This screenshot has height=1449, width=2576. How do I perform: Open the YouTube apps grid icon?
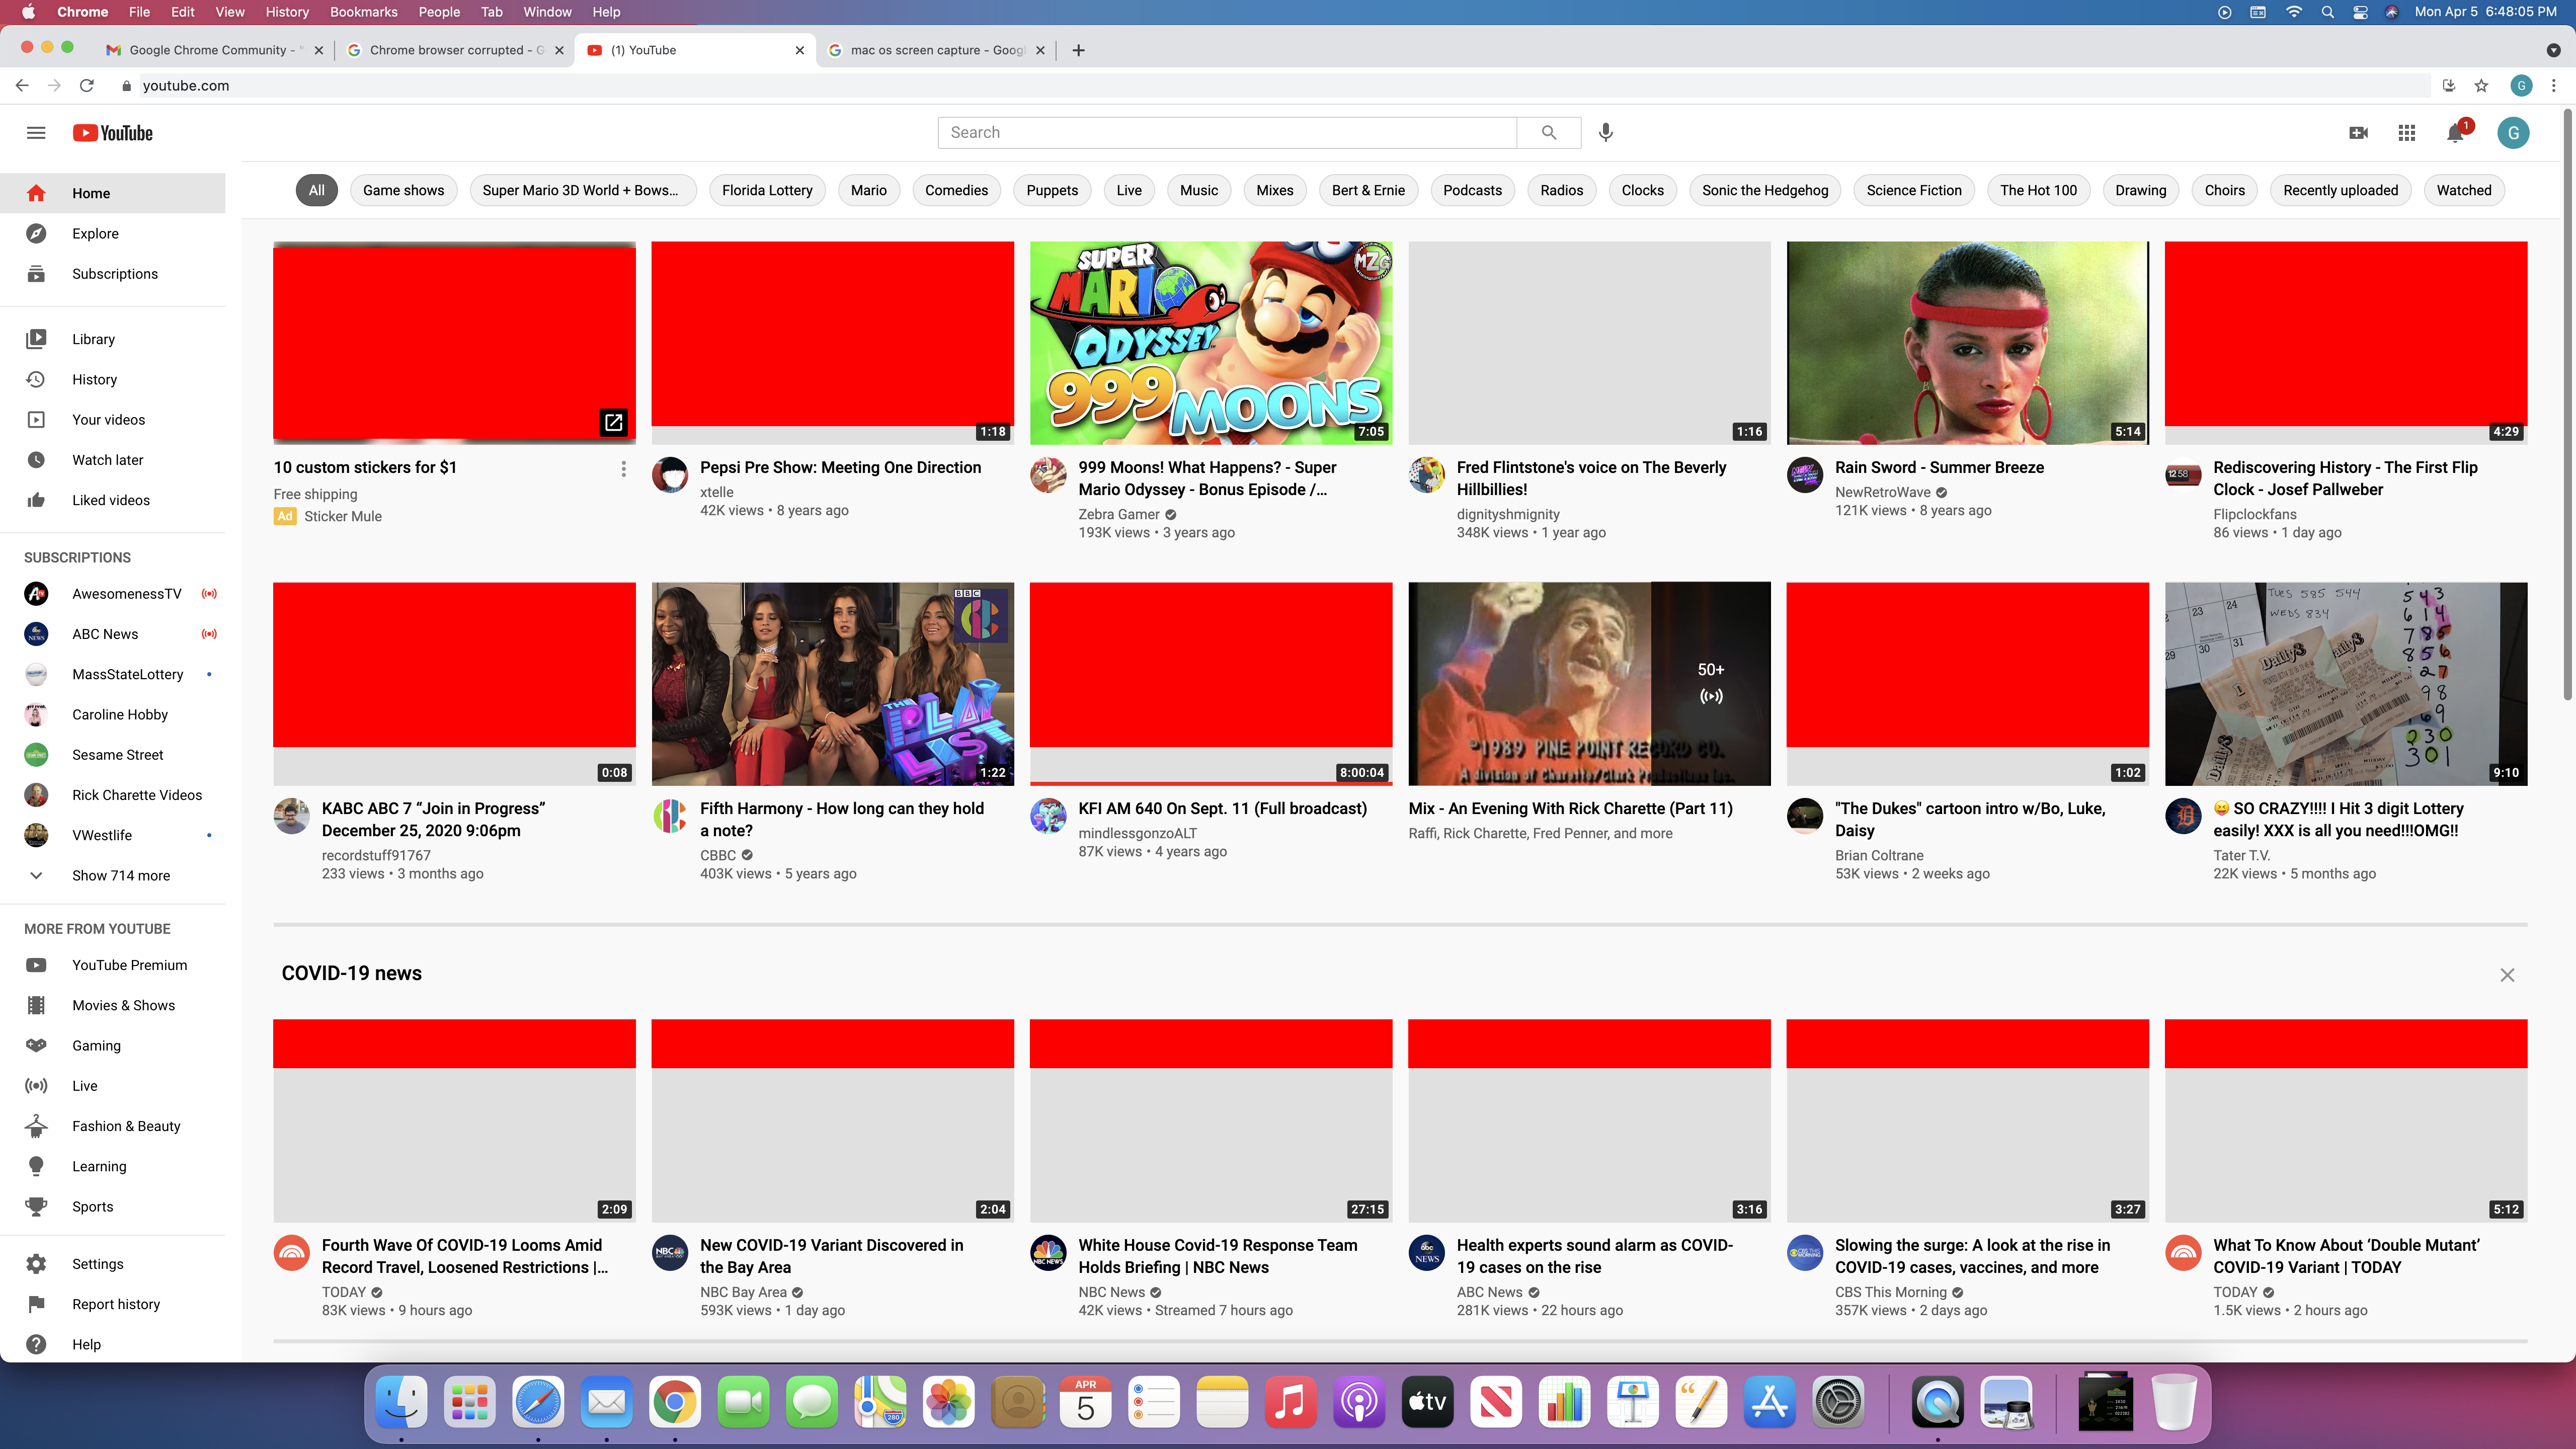click(x=2407, y=133)
